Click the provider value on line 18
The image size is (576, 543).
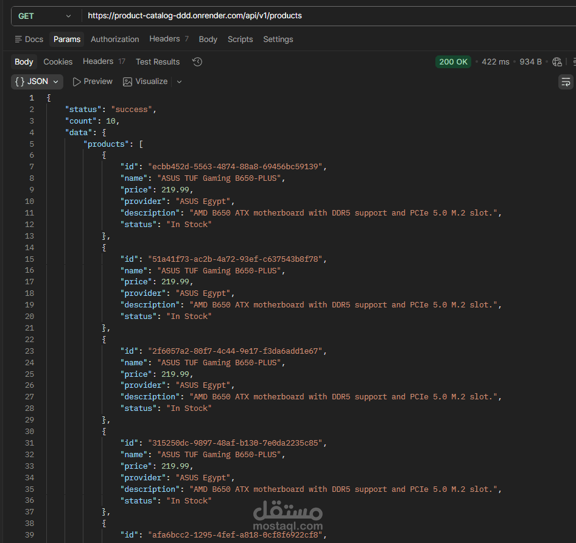[203, 293]
